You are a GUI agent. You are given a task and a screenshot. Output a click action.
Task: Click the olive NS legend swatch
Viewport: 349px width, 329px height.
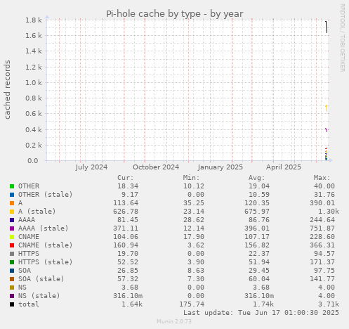pyautogui.click(x=12, y=288)
